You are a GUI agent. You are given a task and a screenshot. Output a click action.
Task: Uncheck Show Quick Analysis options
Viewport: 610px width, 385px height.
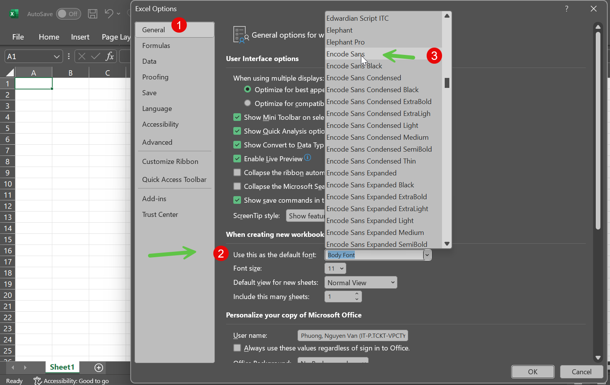pyautogui.click(x=237, y=131)
